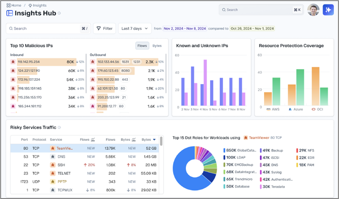Click the AI assistant sparkle icon
The width and height of the screenshot is (339, 199).
click(328, 10)
